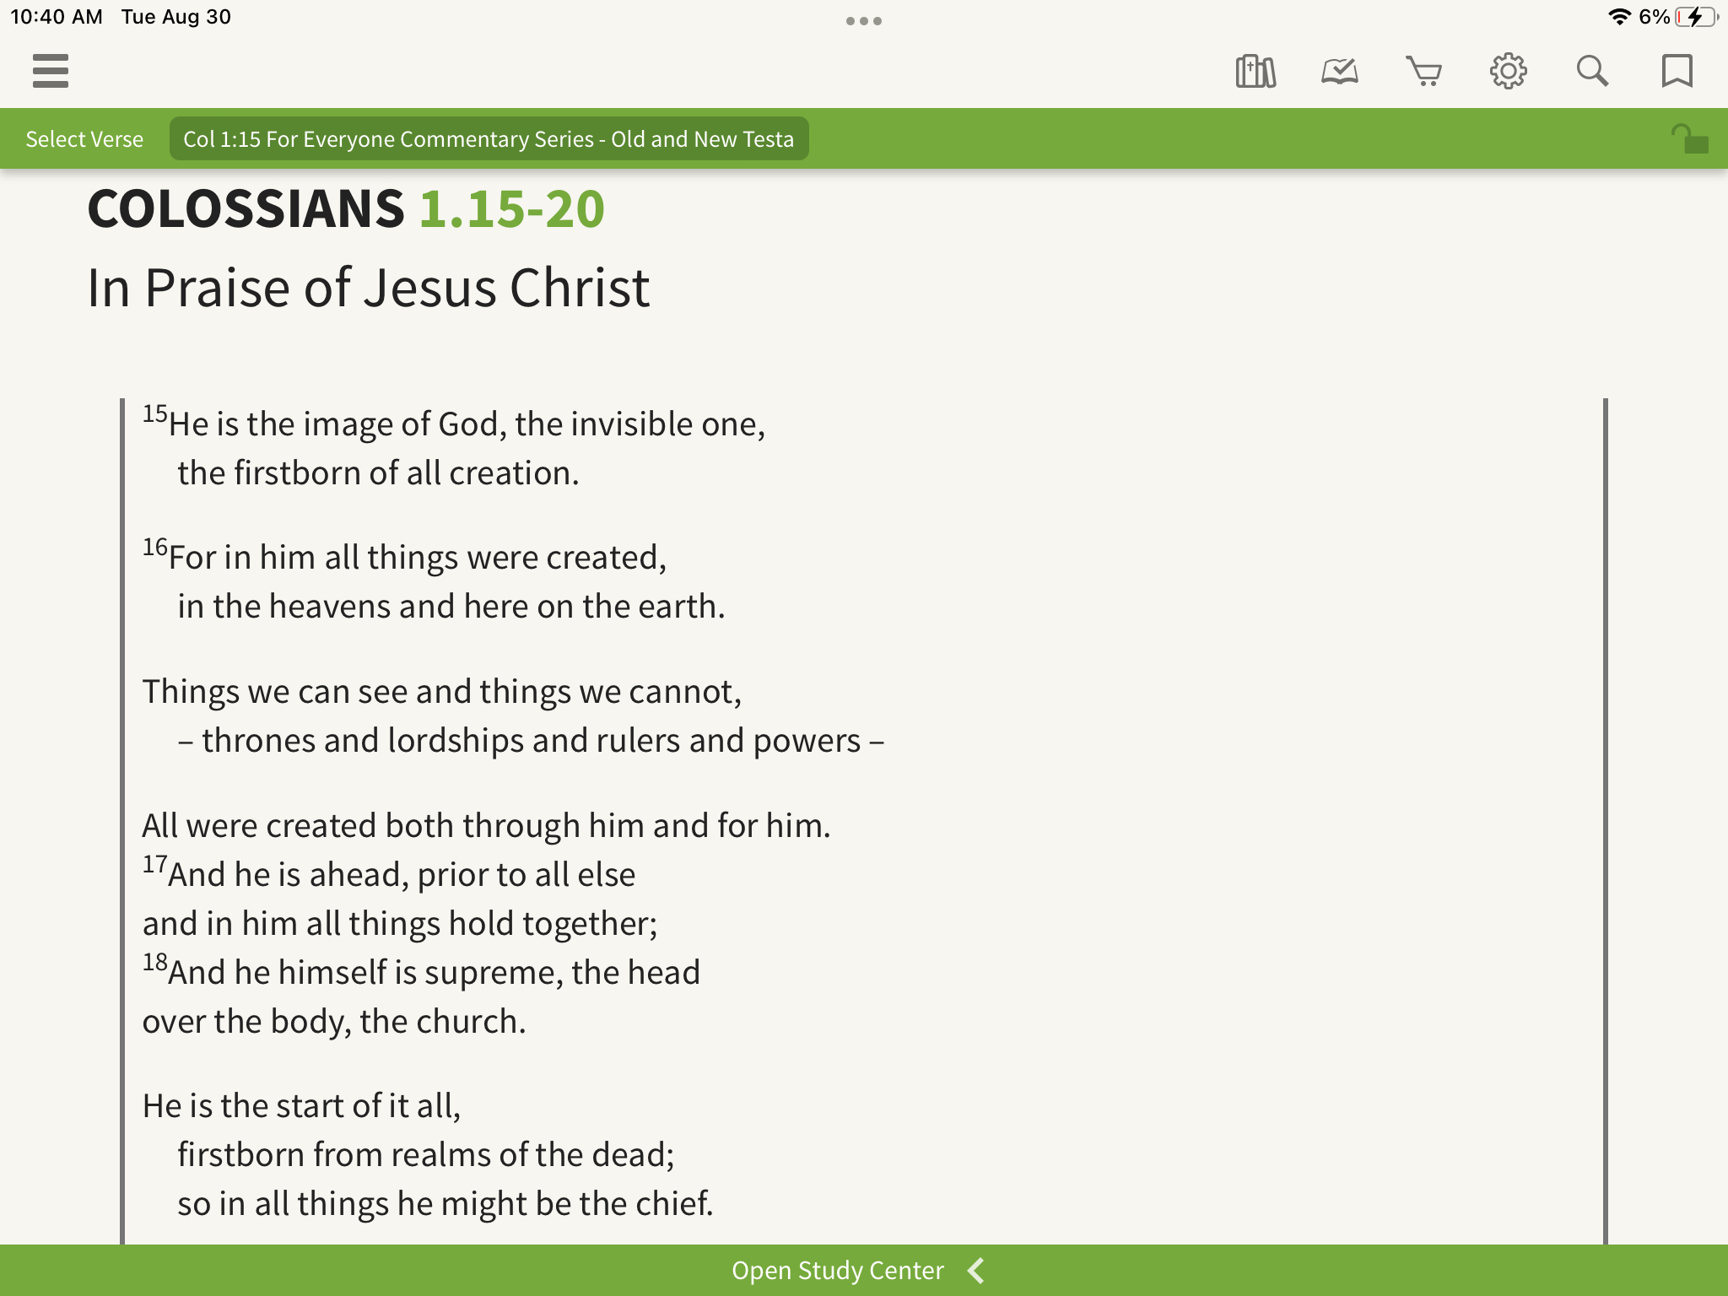Toggle the sync lock icon
The width and height of the screenshot is (1728, 1296).
point(1689,139)
